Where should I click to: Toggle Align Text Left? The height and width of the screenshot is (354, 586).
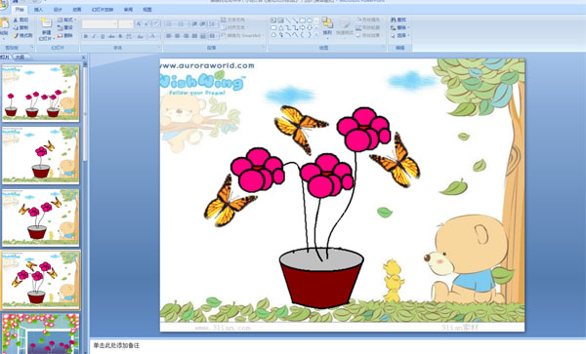click(x=169, y=36)
